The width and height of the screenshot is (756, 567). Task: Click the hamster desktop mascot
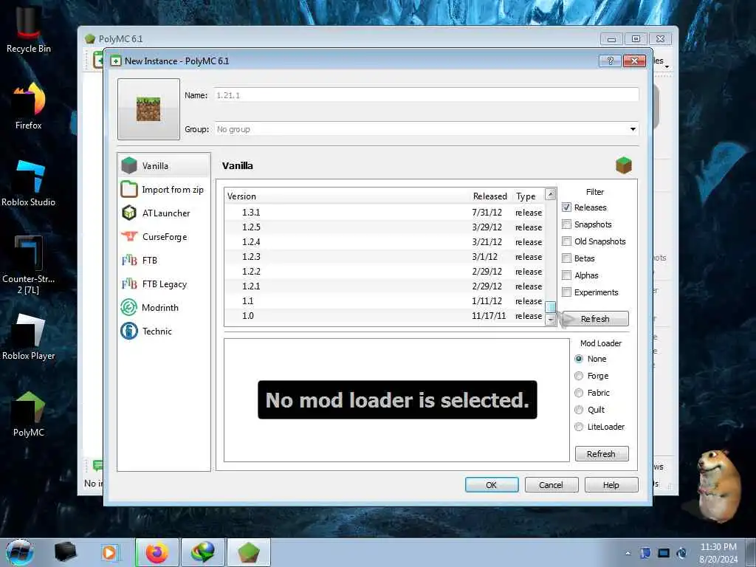718,486
